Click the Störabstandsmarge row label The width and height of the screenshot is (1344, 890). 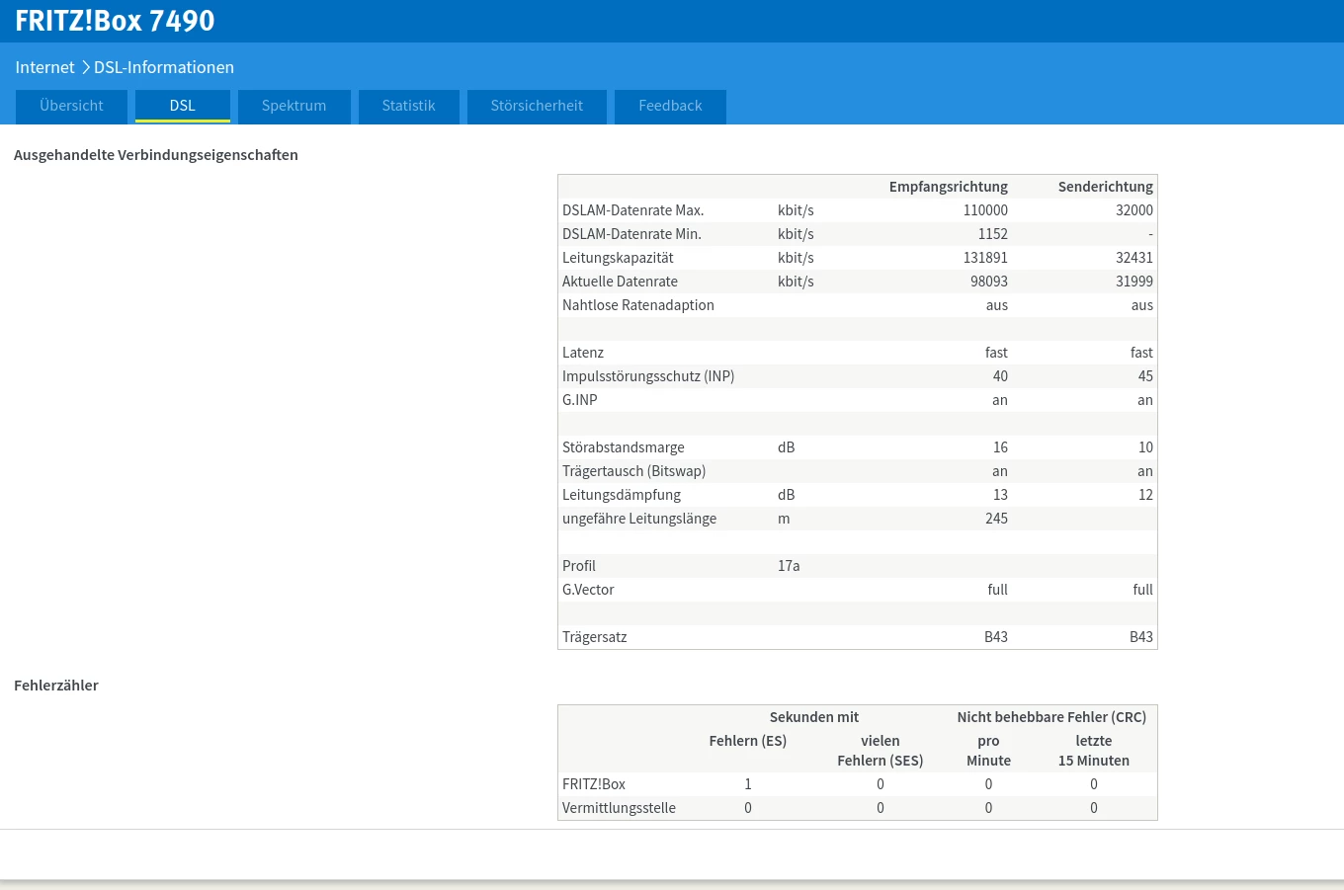coord(623,447)
